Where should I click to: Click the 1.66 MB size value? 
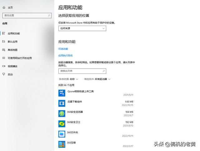pos(129,102)
